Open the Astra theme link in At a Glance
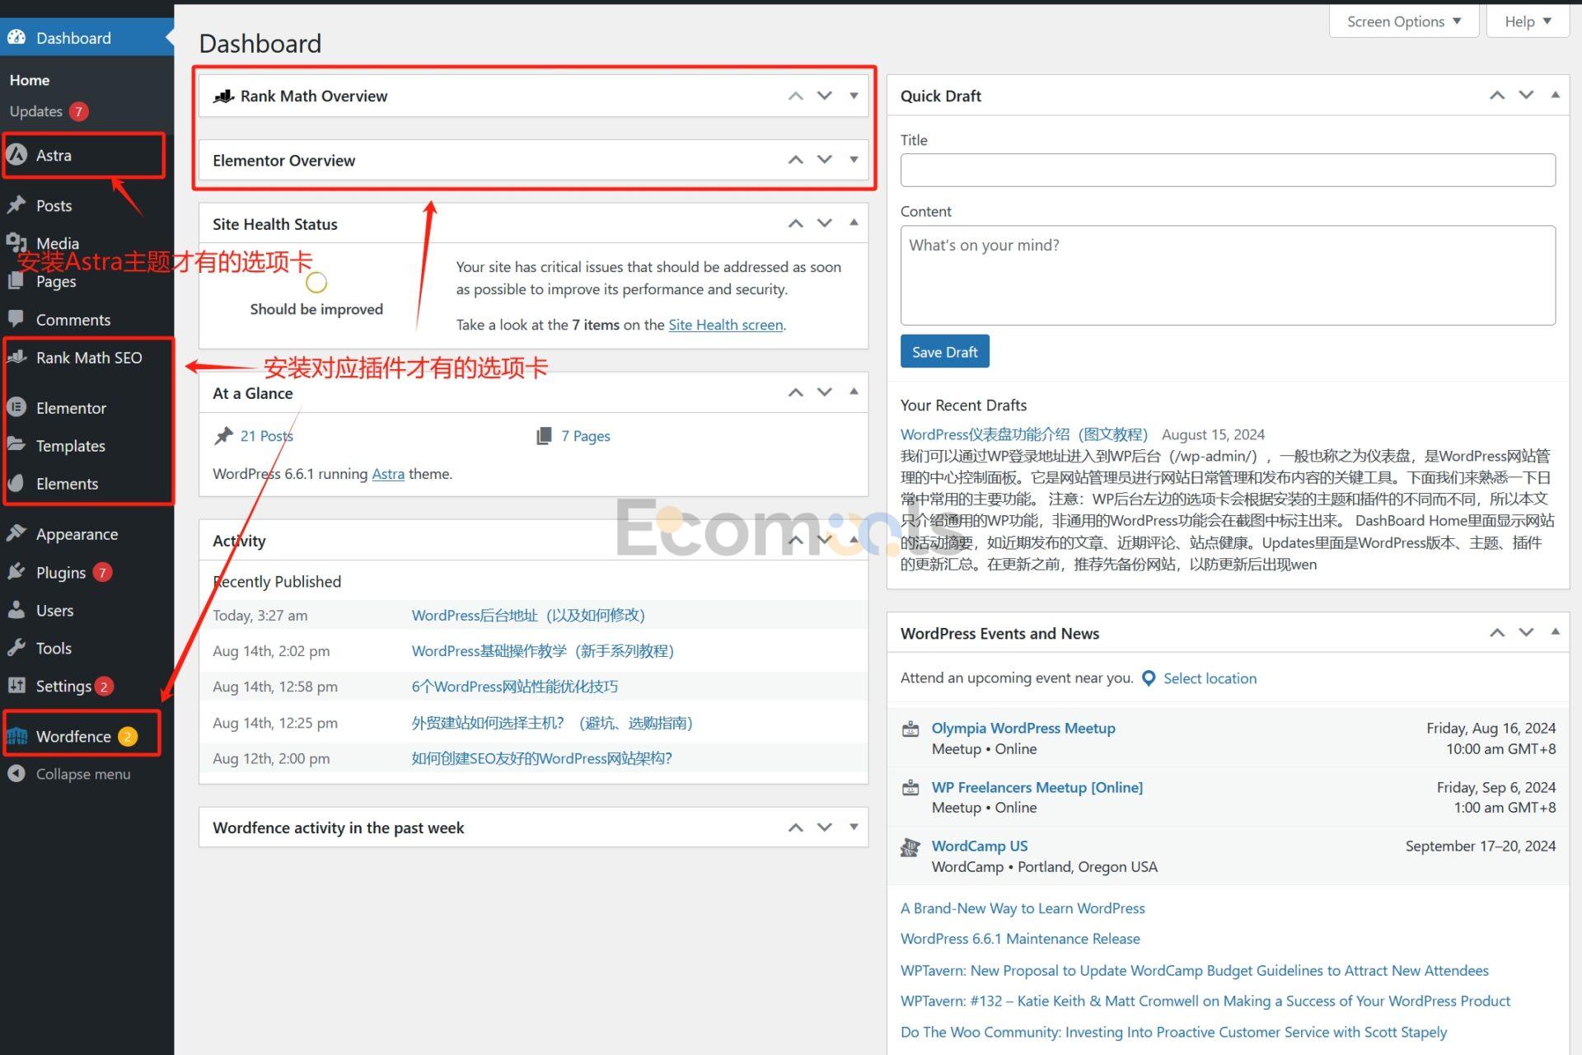The image size is (1582, 1055). [x=387, y=474]
